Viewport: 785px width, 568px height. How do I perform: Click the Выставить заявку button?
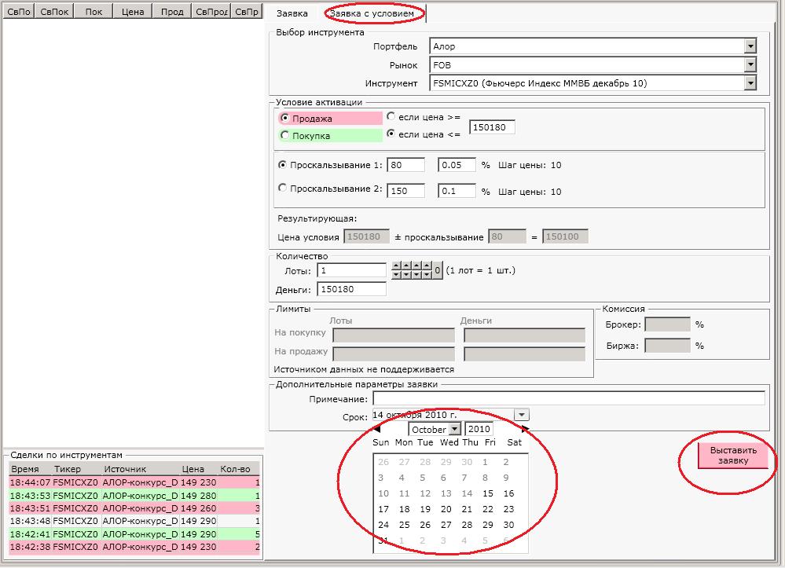[x=732, y=456]
